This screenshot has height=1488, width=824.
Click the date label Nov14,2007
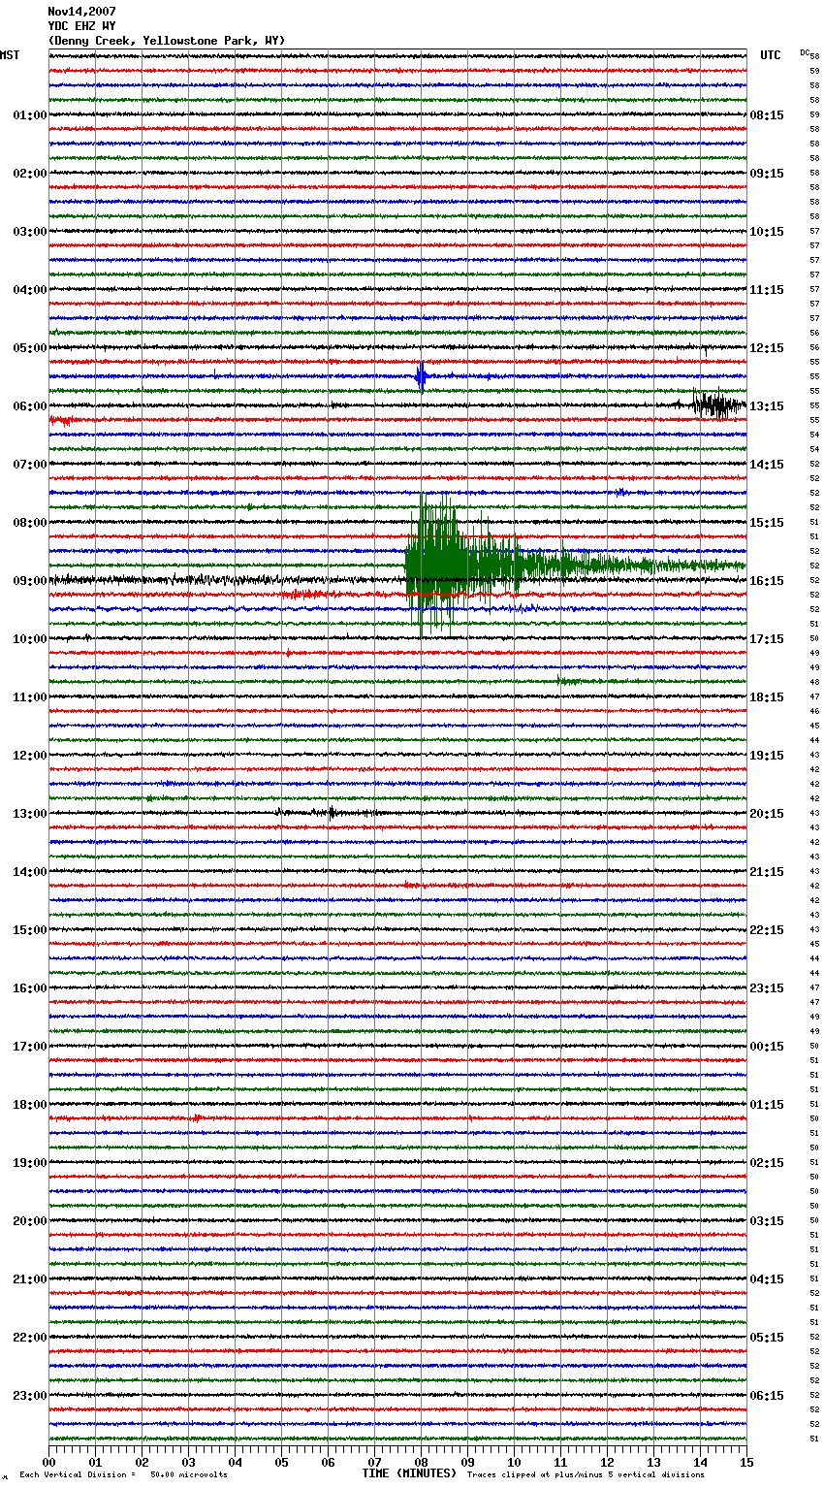point(81,12)
